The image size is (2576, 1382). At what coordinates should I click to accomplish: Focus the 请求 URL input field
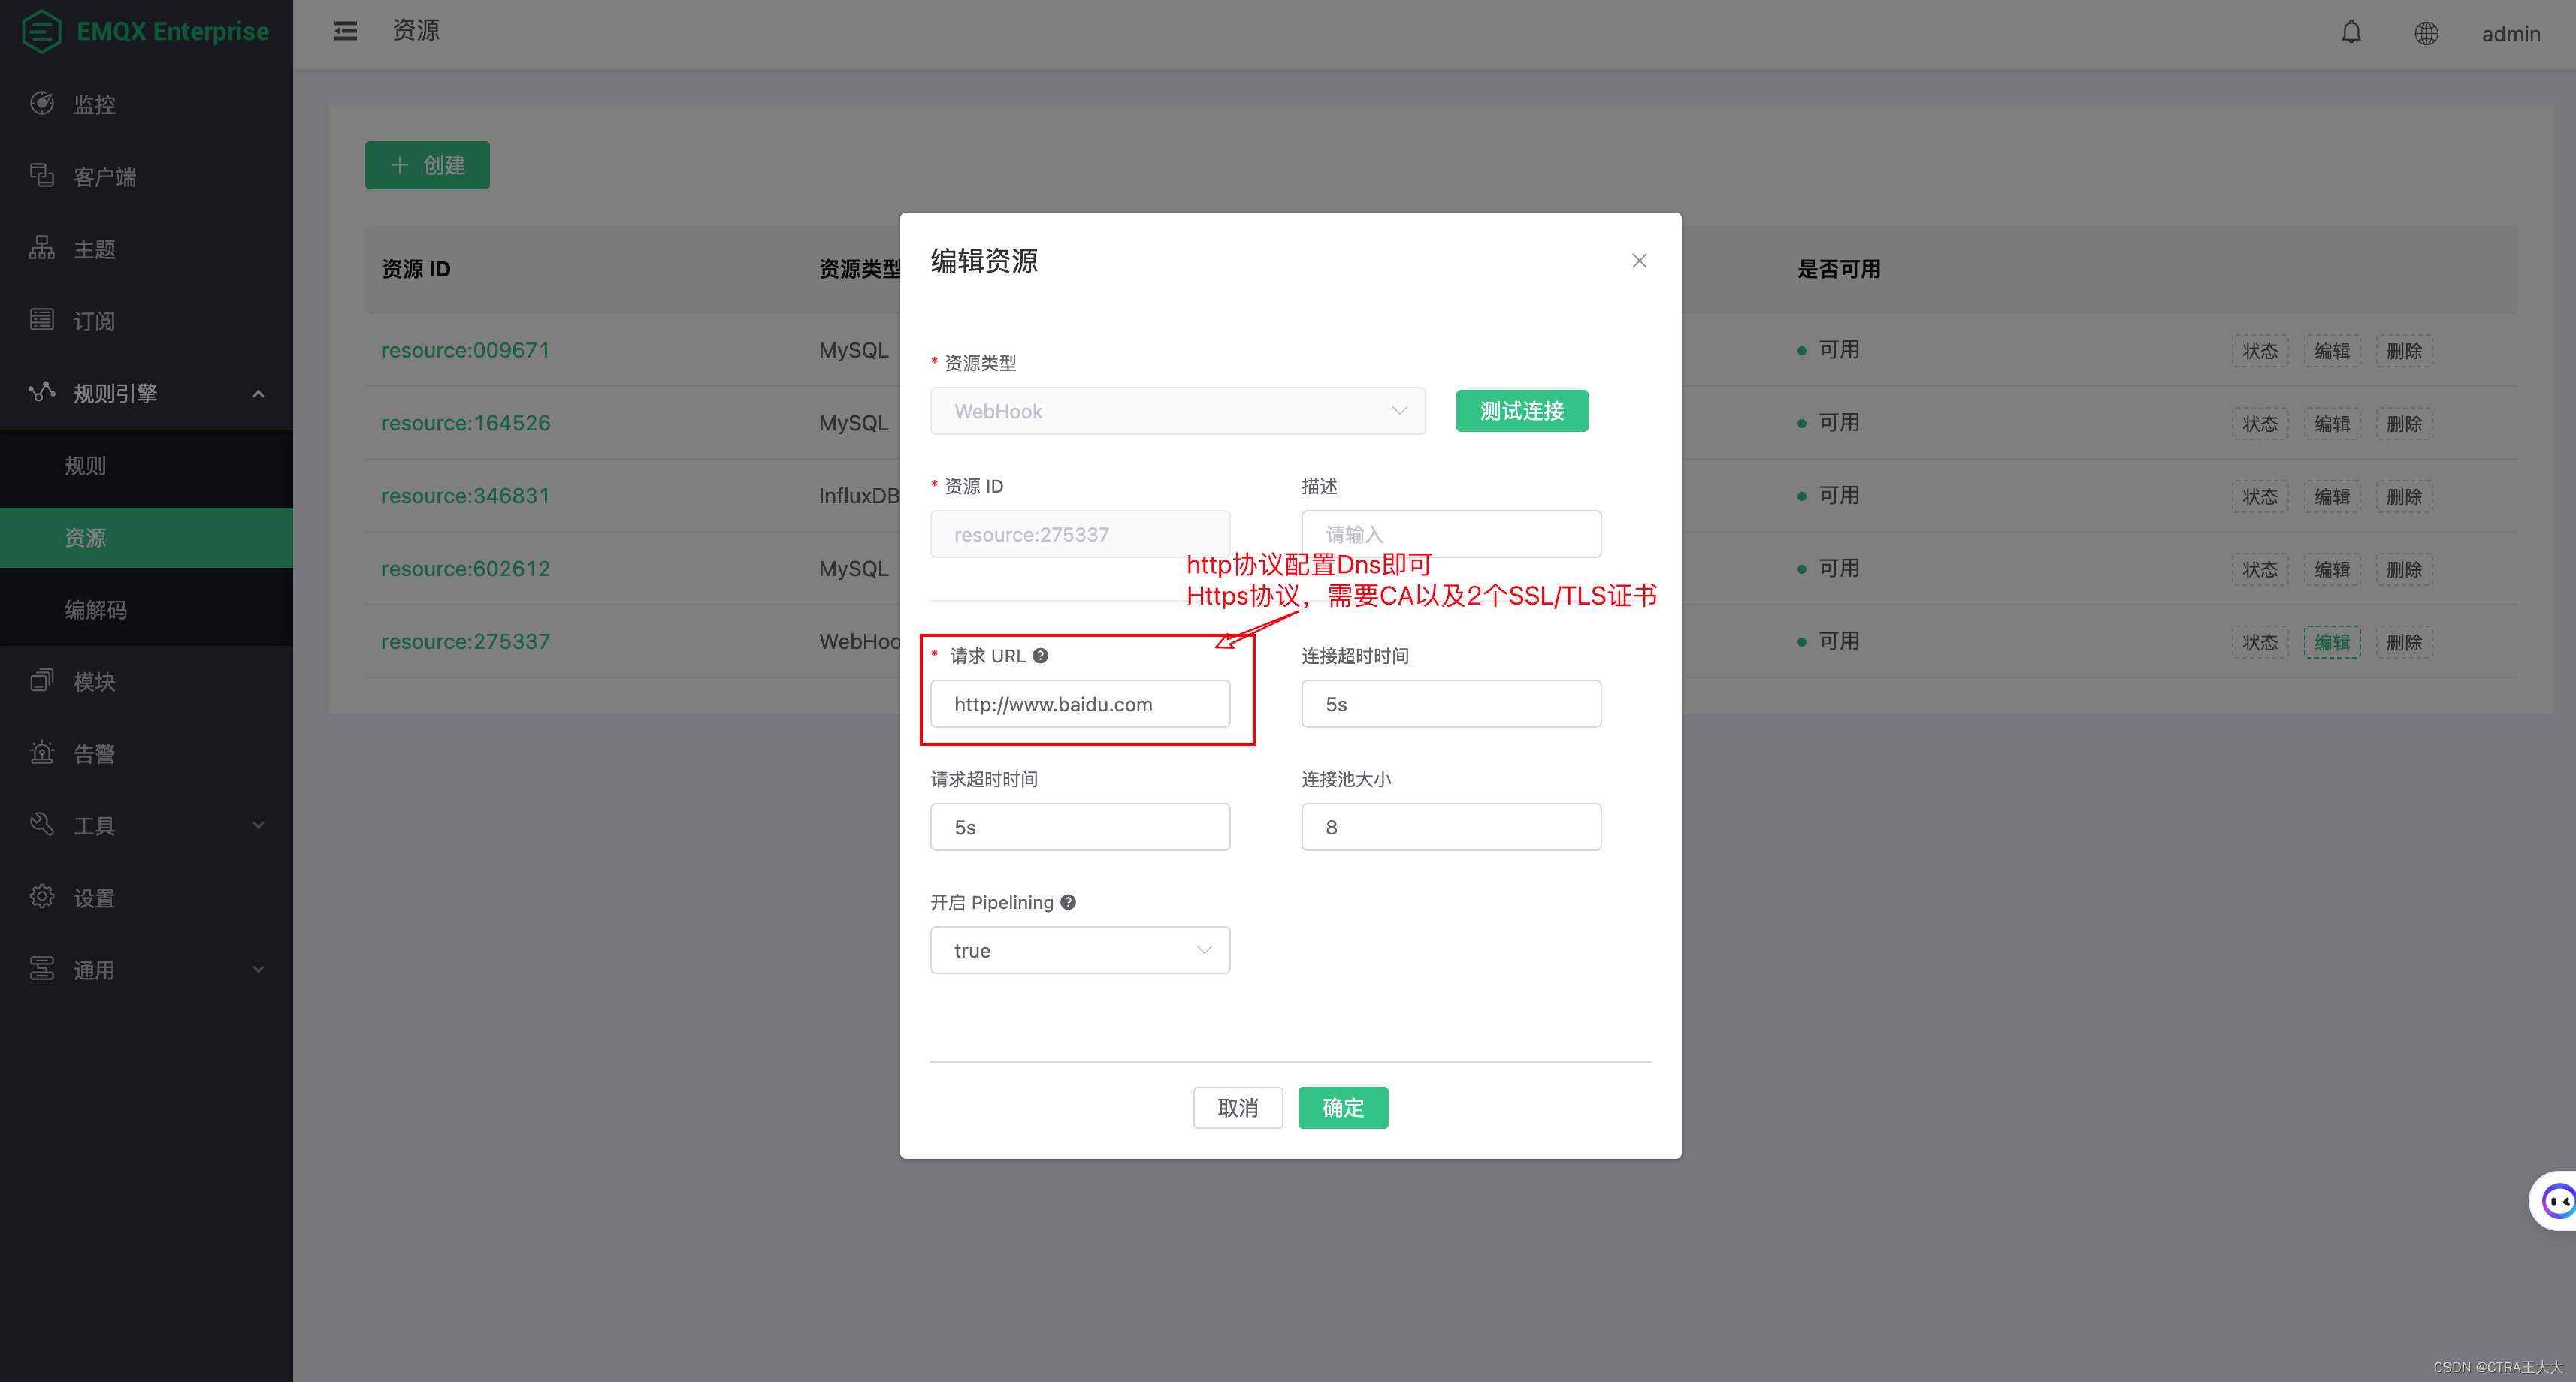click(1080, 704)
